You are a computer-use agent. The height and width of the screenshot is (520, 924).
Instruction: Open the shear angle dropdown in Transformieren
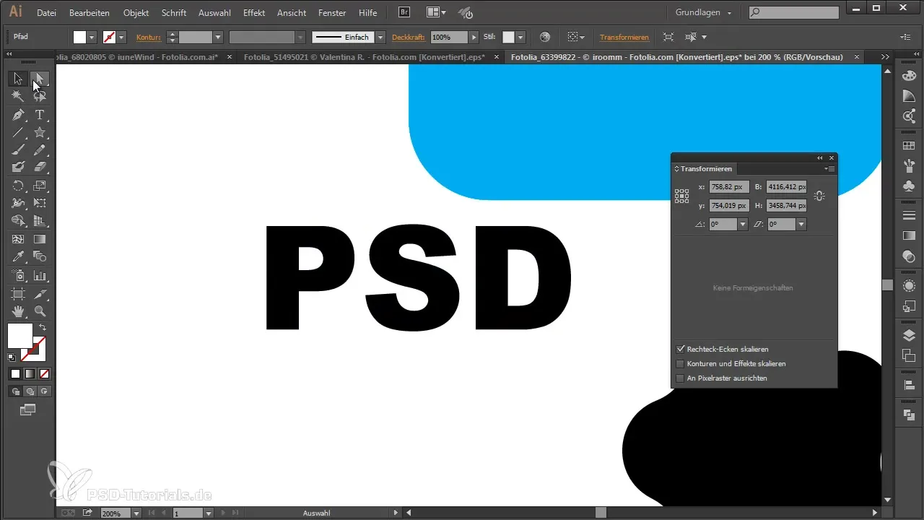click(x=801, y=225)
